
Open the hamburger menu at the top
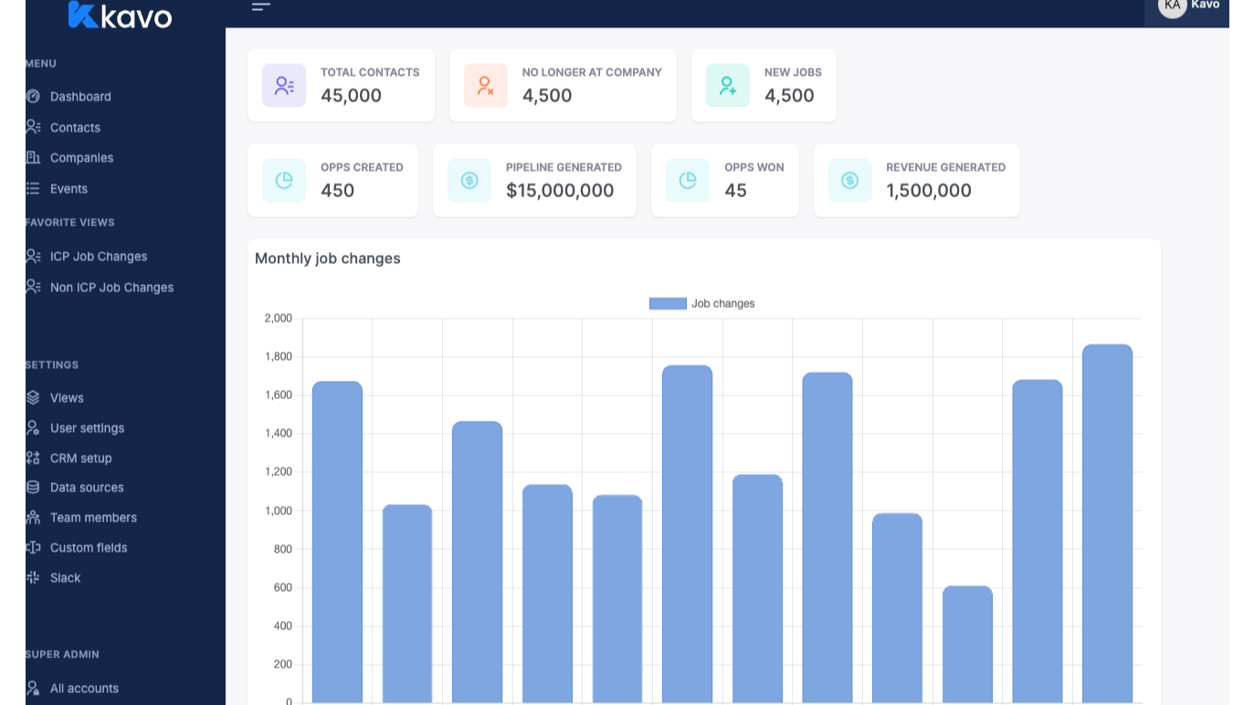[x=260, y=7]
